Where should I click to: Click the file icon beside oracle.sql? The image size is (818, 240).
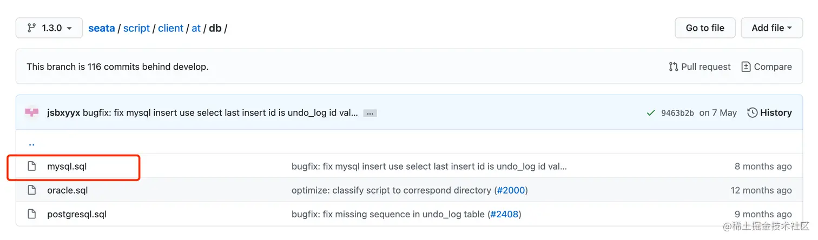coord(32,190)
